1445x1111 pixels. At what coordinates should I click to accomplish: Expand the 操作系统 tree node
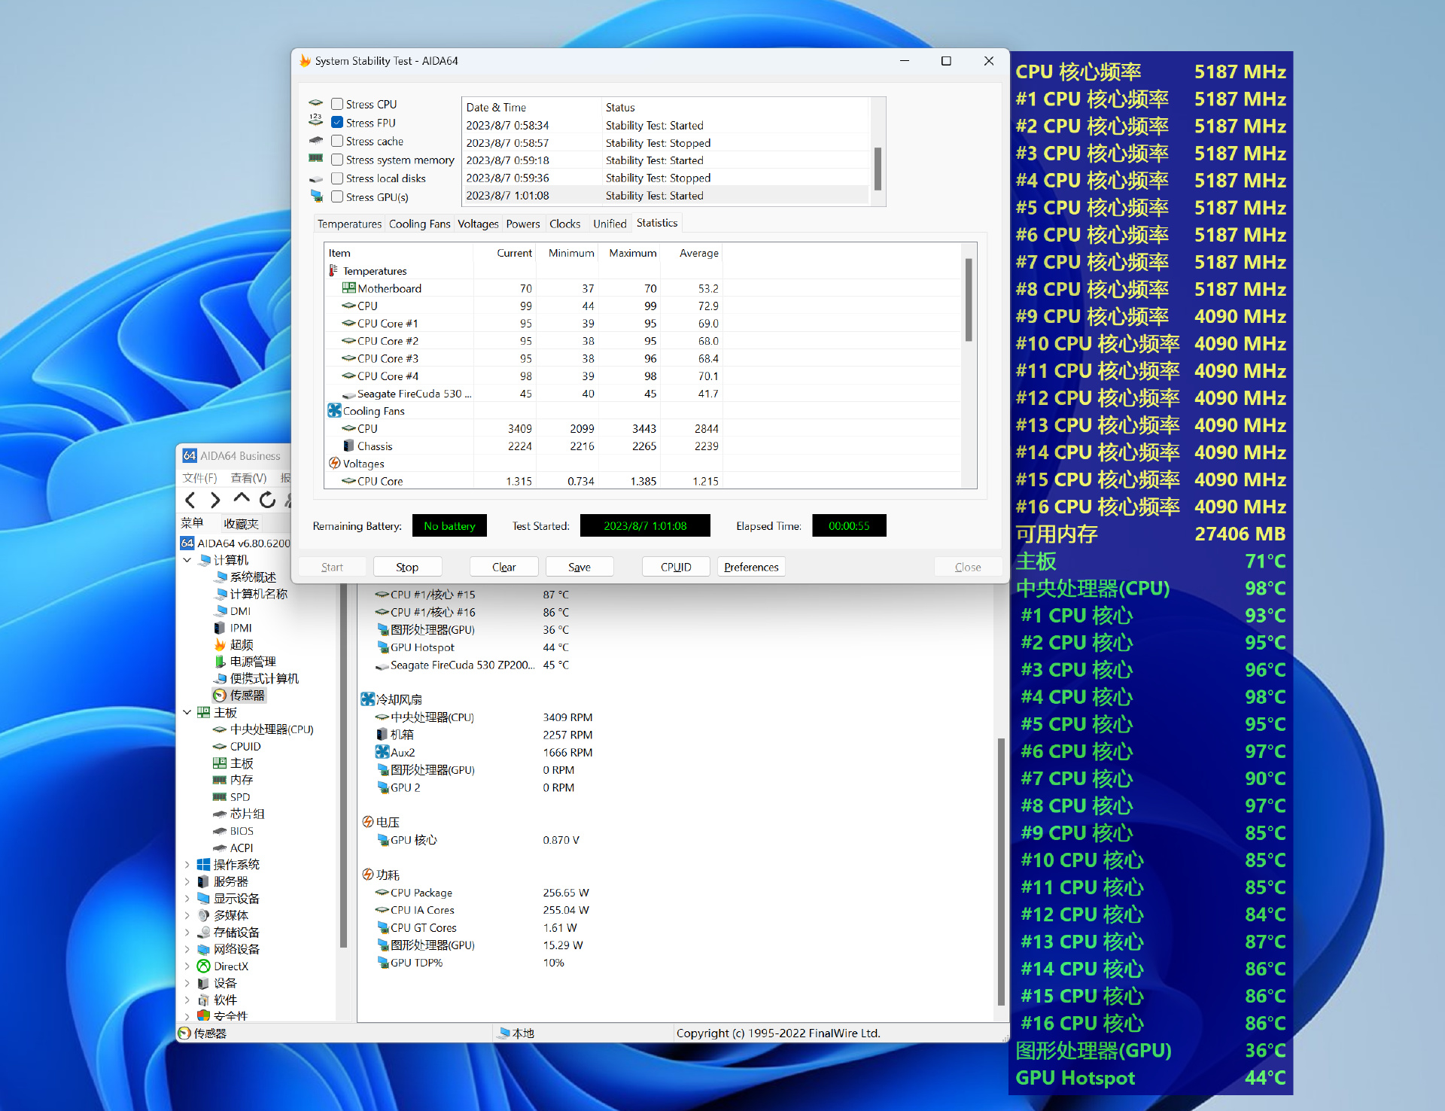point(187,864)
